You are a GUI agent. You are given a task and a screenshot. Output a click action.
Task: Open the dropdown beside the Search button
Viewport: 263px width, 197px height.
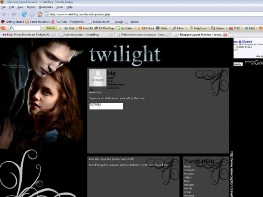[x=60, y=28]
